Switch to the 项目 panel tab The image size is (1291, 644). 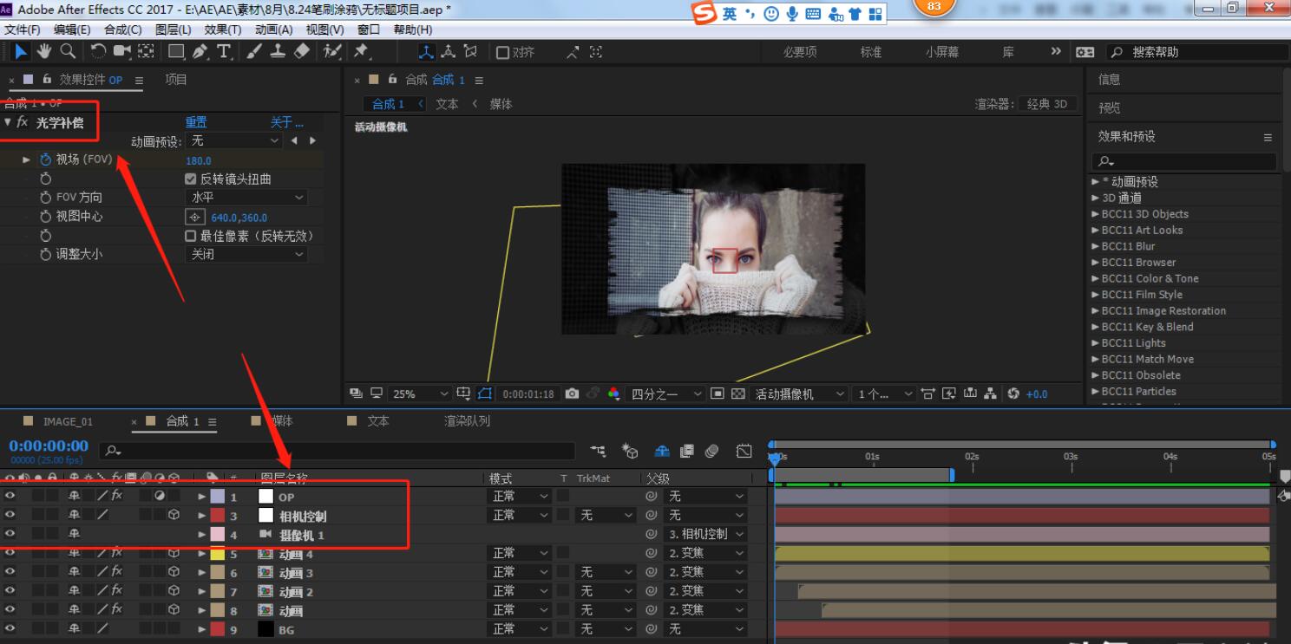click(x=176, y=80)
